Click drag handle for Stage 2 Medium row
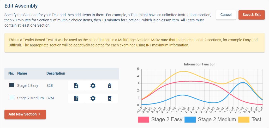269x128 pixels. [x=11, y=98]
